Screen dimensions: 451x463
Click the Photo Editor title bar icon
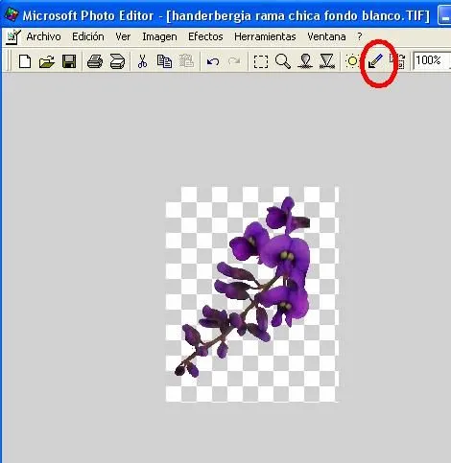[12, 14]
